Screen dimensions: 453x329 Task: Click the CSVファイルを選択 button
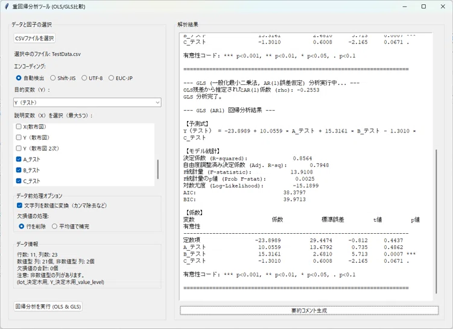(34, 39)
